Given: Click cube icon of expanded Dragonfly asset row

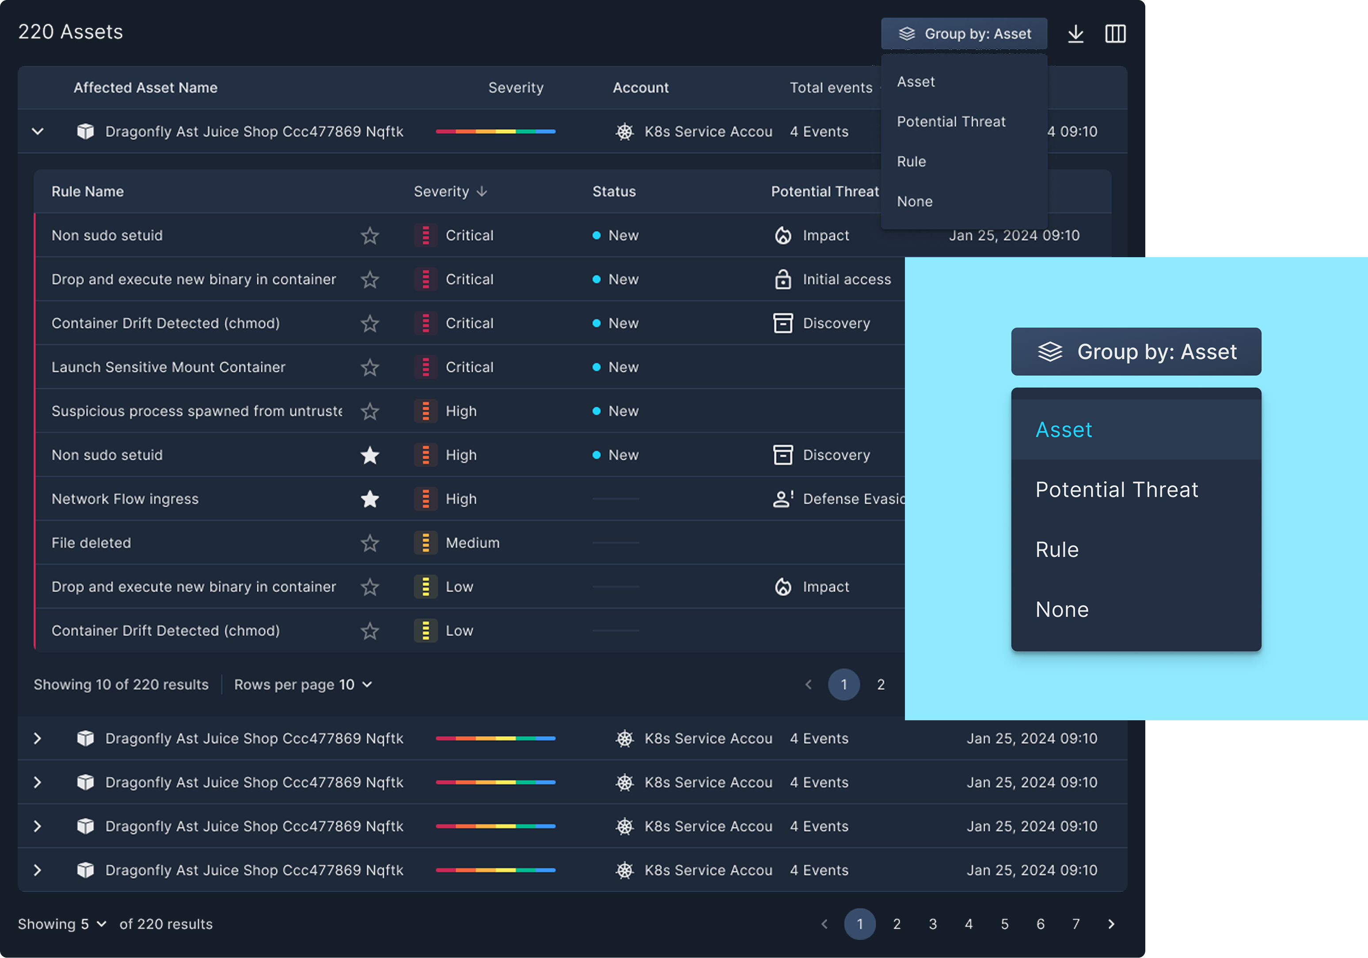Looking at the screenshot, I should 86,131.
